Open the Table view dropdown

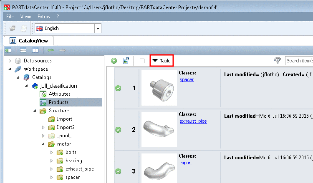pyautogui.click(x=162, y=61)
